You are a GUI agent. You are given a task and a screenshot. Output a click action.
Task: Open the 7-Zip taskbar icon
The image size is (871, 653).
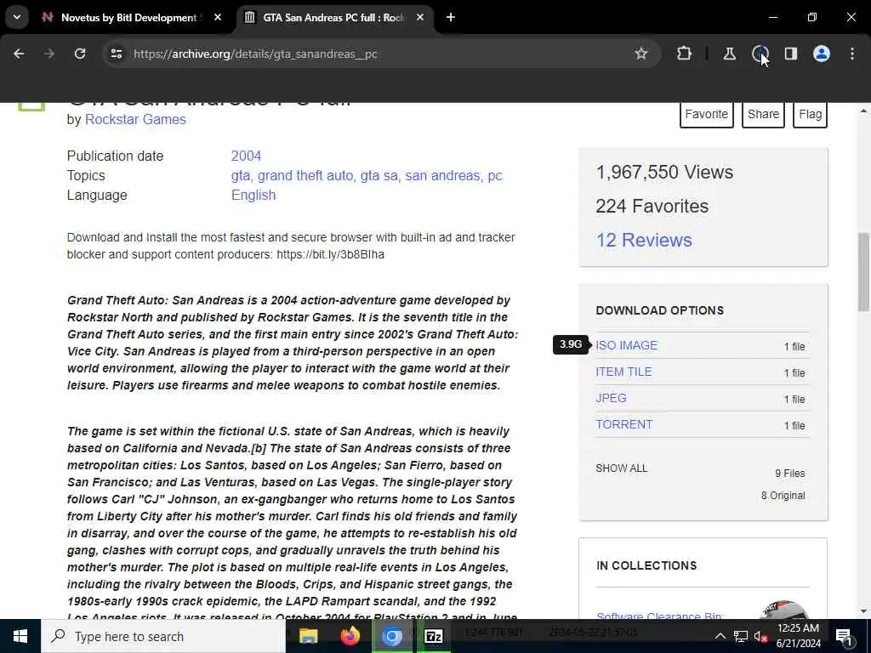click(x=433, y=636)
